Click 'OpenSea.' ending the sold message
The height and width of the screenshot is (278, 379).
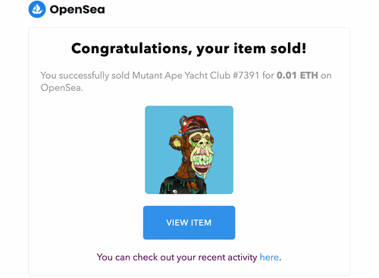pyautogui.click(x=62, y=88)
